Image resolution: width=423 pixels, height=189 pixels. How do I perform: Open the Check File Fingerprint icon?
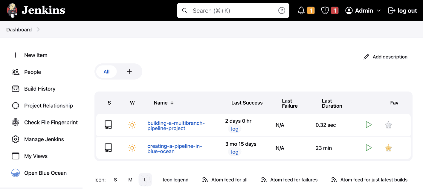pos(15,122)
